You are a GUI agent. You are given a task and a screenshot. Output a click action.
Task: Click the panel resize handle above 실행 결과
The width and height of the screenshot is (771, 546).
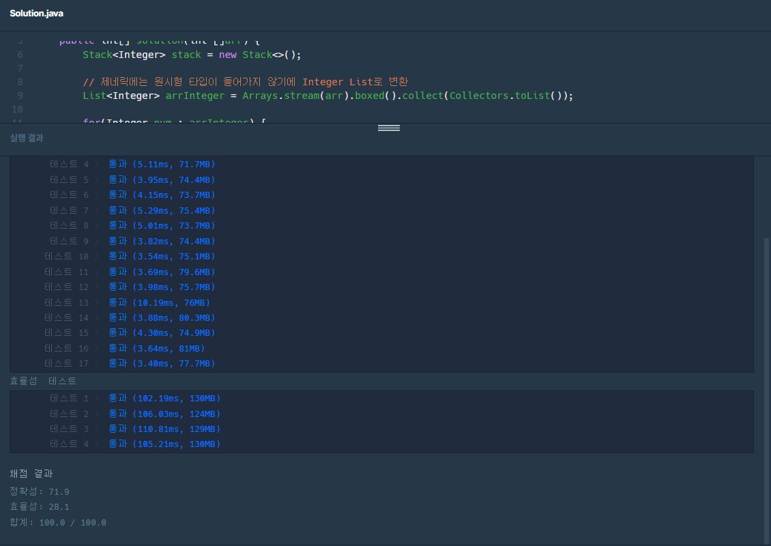coord(388,128)
